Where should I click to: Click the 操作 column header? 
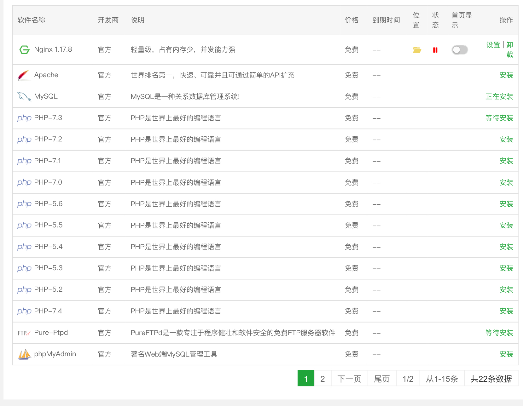tap(506, 20)
